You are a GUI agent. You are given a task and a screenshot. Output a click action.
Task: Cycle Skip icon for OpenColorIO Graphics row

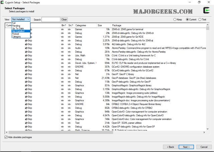point(26,112)
